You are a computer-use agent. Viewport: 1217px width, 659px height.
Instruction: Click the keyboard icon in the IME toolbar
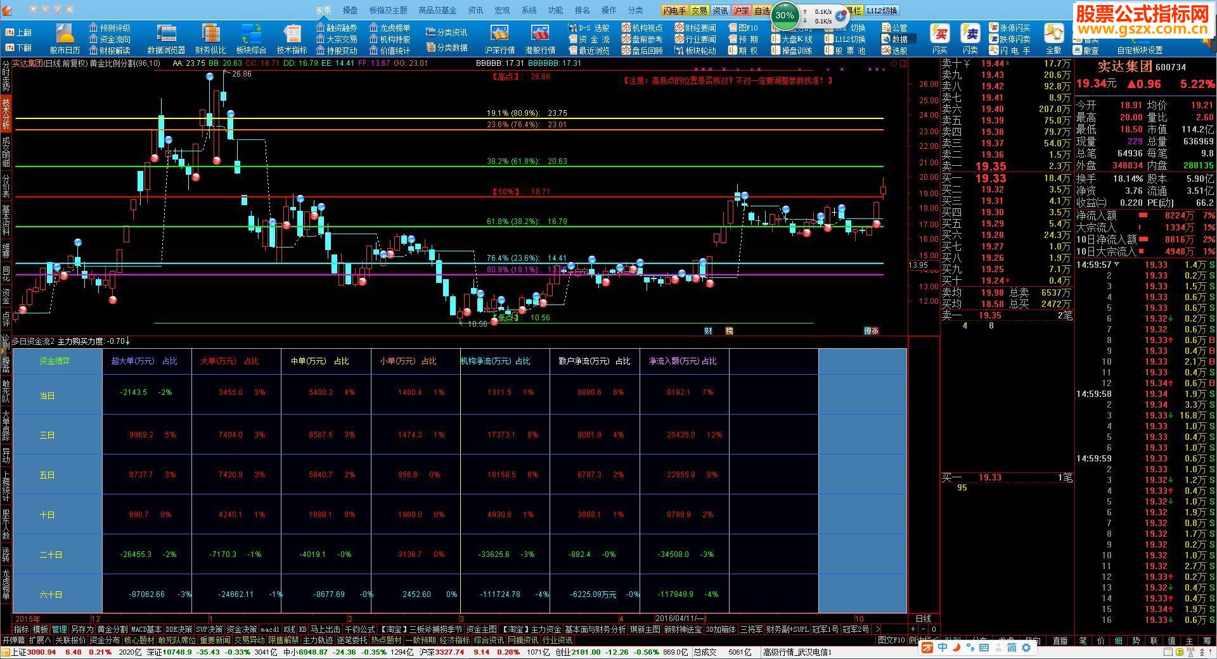click(x=984, y=648)
